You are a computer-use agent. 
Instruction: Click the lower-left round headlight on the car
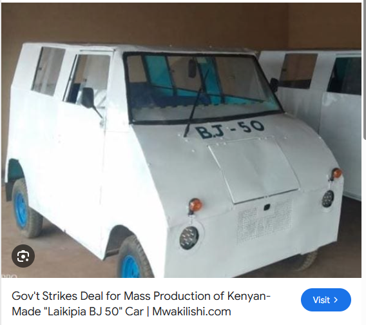click(x=189, y=237)
